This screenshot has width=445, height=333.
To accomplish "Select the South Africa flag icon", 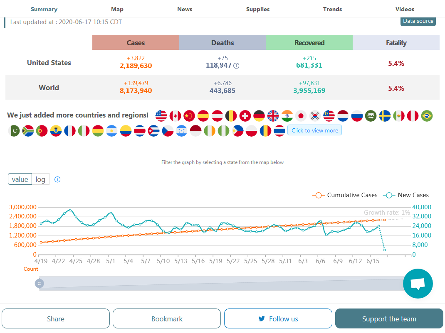I will [28, 131].
